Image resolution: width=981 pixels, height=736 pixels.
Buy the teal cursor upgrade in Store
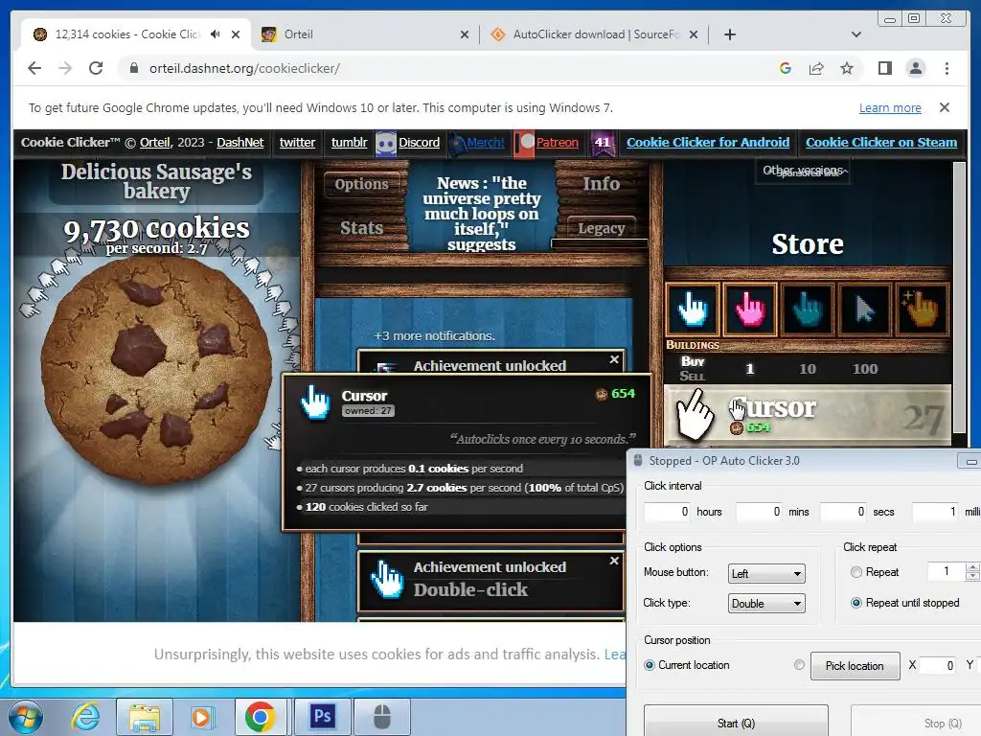click(x=807, y=309)
